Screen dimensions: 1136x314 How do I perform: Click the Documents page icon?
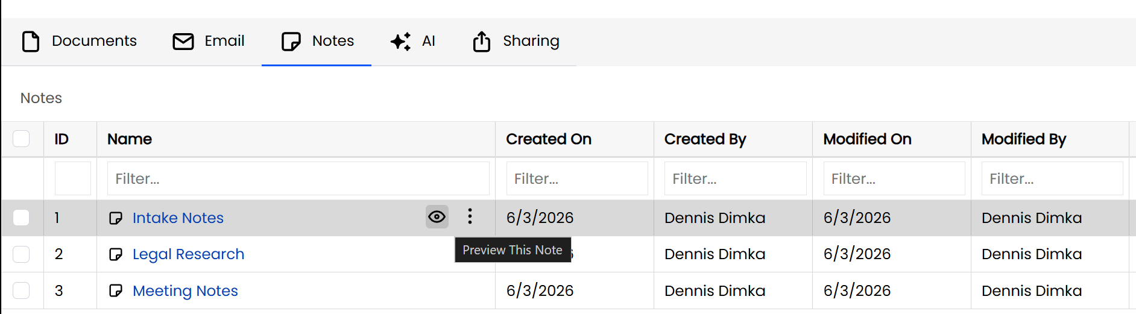coord(31,42)
